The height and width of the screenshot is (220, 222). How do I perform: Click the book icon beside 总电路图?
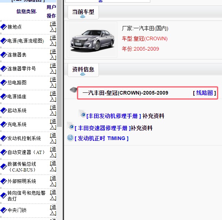(x=4, y=83)
